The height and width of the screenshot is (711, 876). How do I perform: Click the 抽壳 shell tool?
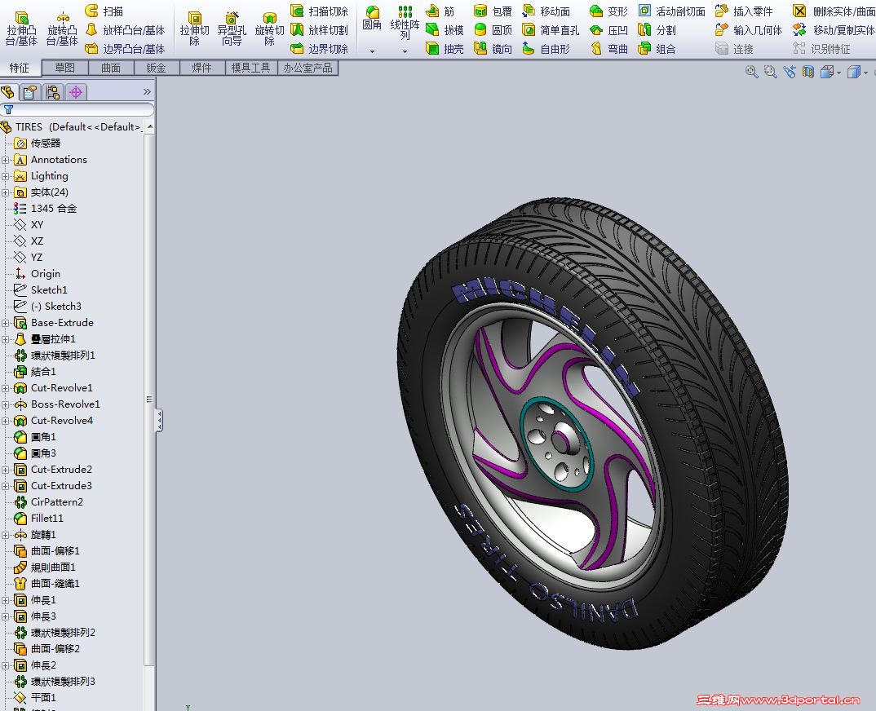click(445, 49)
